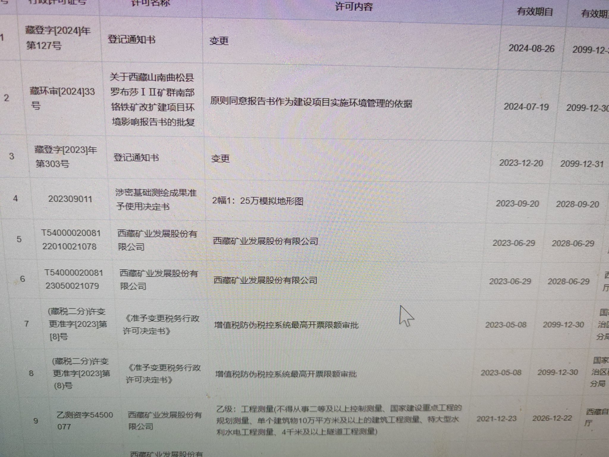Image resolution: width=609 pixels, height=457 pixels.
Task: Click 增值税防伪税控系统最高开票限额审批 in row 8
Action: (x=286, y=374)
